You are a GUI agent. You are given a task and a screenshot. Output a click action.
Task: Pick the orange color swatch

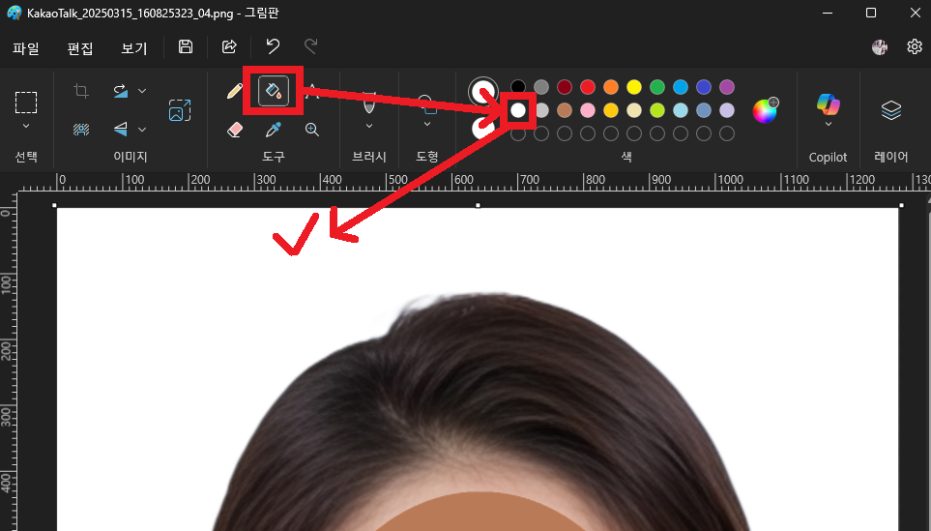[611, 87]
